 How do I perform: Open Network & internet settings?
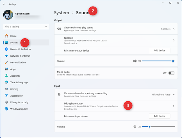point(20,56)
